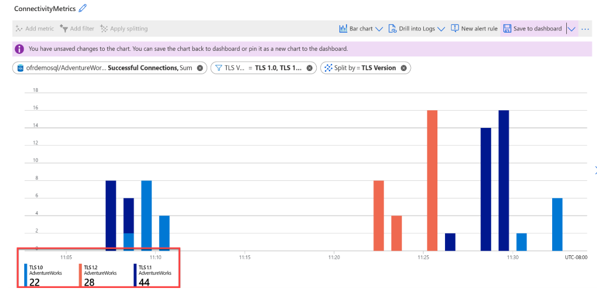Open the chart title edit pencil icon
The height and width of the screenshot is (292, 597).
[83, 8]
